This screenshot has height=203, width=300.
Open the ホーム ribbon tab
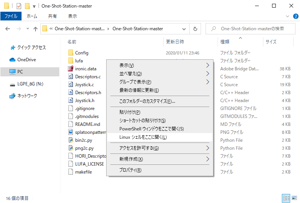coord(32,16)
